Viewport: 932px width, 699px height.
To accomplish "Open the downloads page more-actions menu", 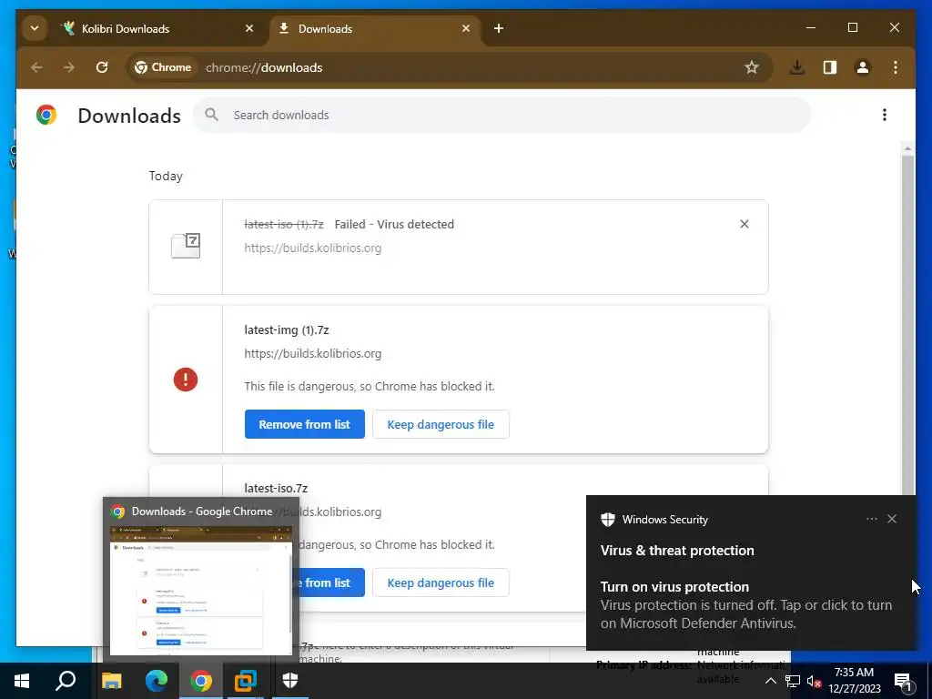I will point(885,115).
